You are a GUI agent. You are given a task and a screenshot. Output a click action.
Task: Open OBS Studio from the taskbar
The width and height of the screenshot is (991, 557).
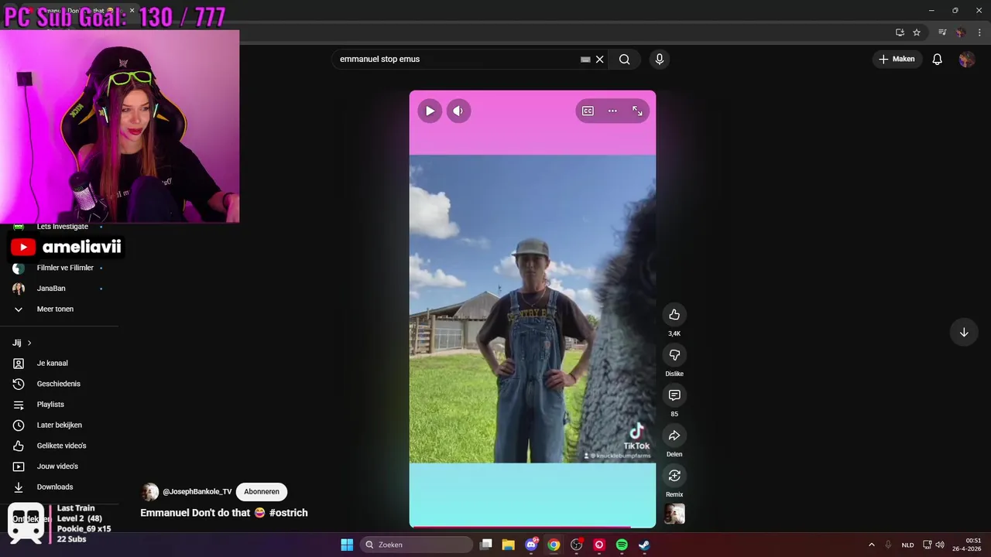(576, 545)
